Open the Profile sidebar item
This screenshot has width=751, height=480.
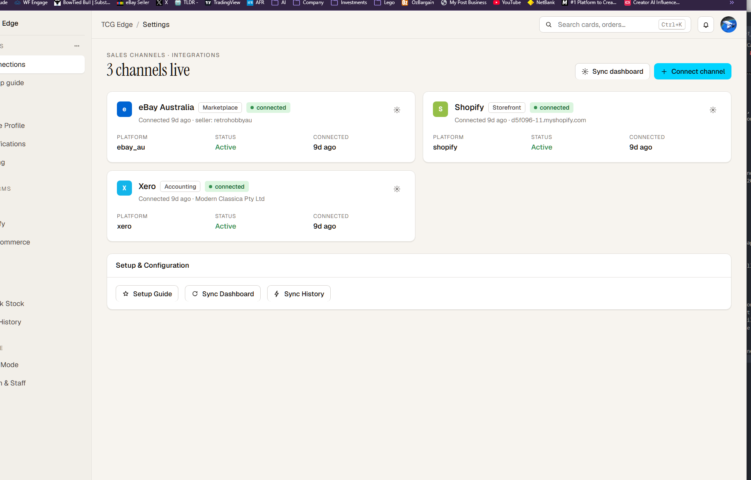point(42,126)
